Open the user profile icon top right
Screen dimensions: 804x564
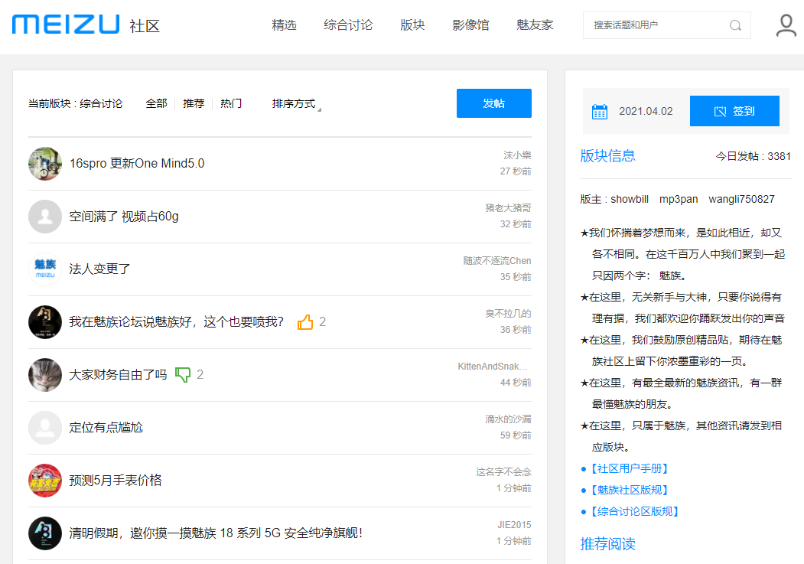click(x=785, y=25)
